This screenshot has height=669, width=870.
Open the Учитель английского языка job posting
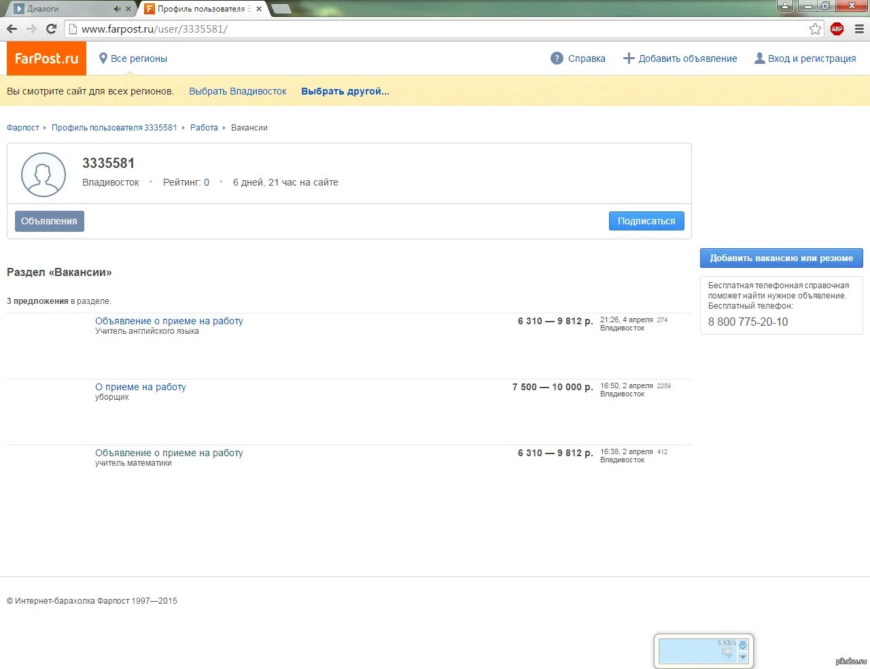point(169,321)
